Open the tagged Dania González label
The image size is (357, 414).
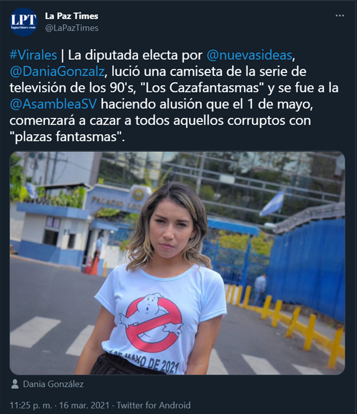53,384
